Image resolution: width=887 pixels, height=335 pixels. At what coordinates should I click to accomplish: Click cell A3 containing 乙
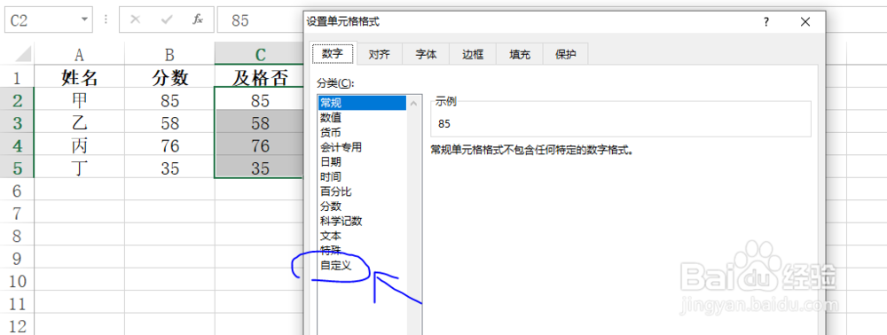(x=79, y=122)
